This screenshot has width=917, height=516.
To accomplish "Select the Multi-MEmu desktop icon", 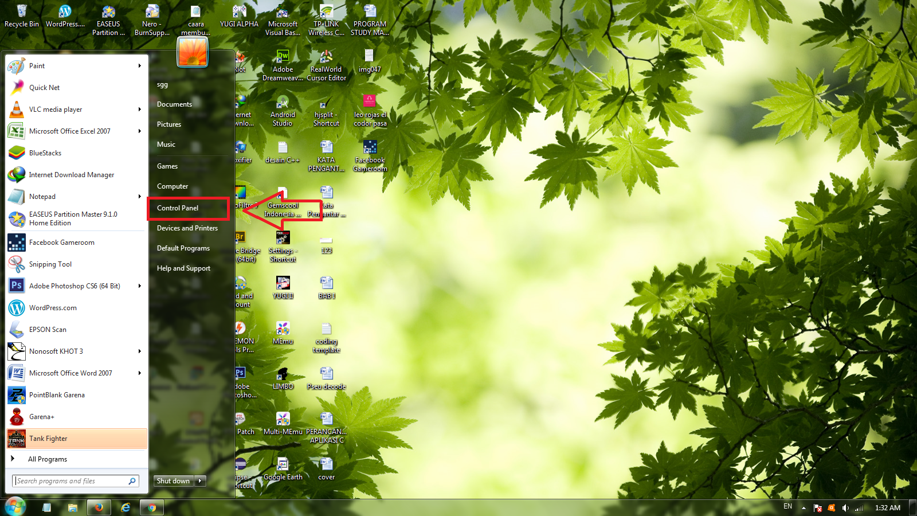I will click(x=283, y=424).
